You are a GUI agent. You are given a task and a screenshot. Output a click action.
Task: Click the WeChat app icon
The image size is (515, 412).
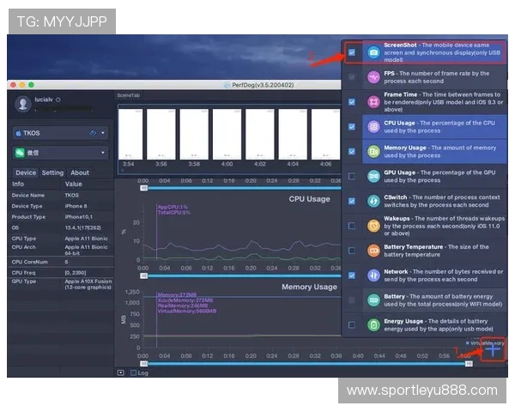(20, 153)
